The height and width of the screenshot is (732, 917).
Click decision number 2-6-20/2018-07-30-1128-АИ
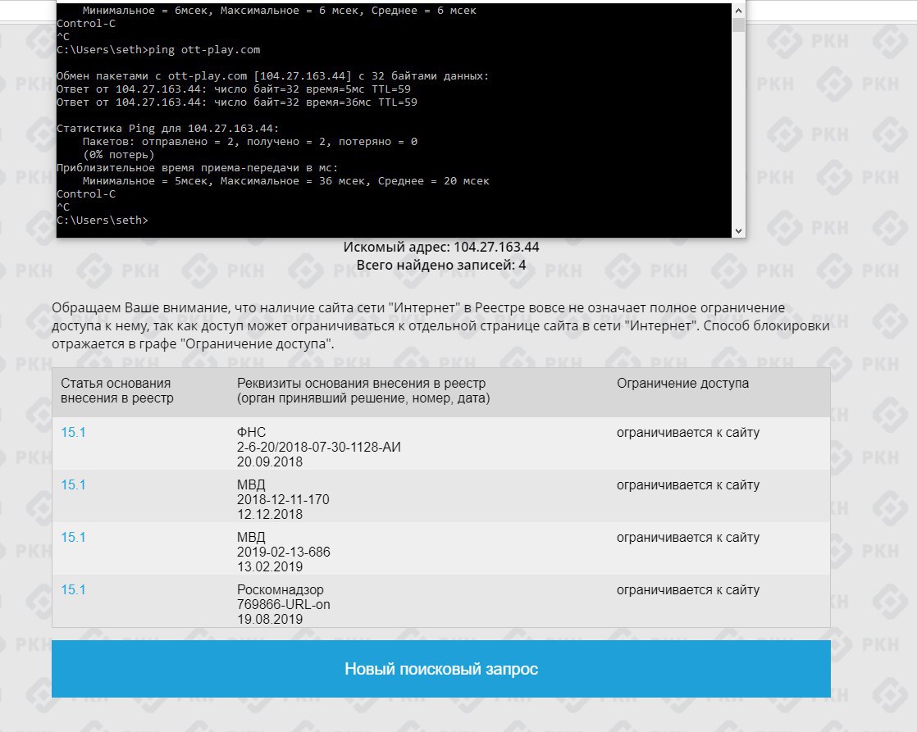tap(319, 447)
